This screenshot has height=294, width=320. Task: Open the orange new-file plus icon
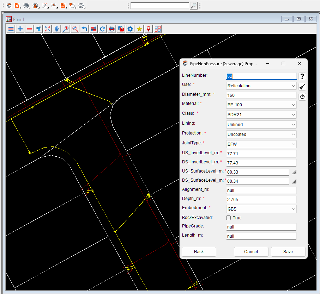[x=17, y=6]
